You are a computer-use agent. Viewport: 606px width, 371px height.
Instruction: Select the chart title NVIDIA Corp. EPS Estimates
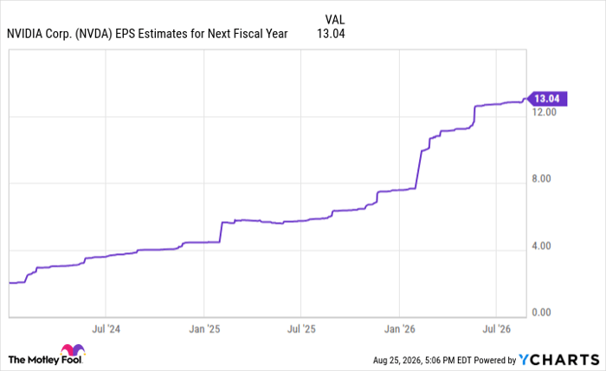pos(147,34)
